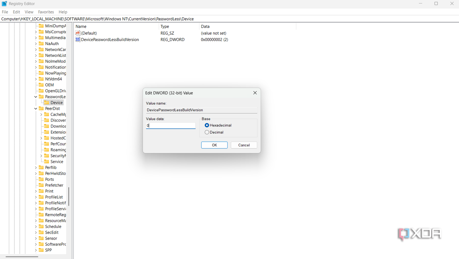459x259 pixels.
Task: Cancel the Edit DWORD dialog
Action: click(244, 145)
